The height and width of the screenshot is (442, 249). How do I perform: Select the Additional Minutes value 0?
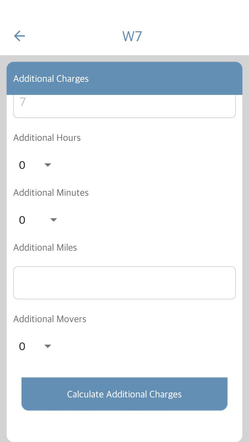click(22, 220)
